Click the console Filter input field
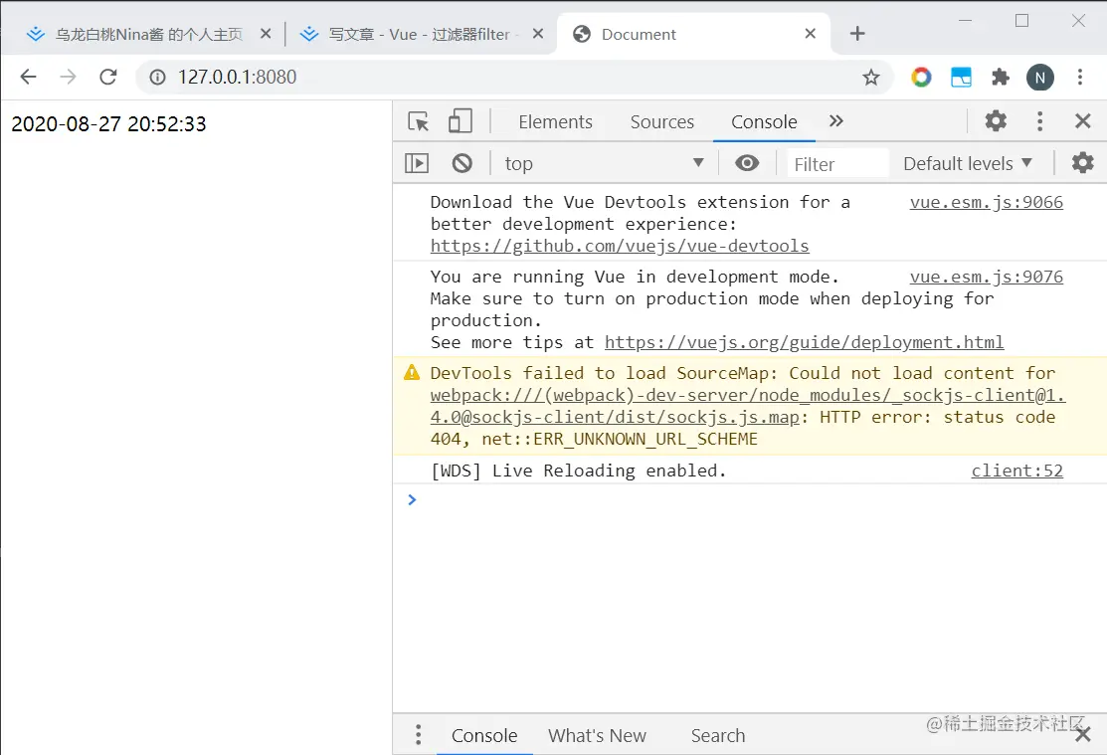 [x=837, y=164]
